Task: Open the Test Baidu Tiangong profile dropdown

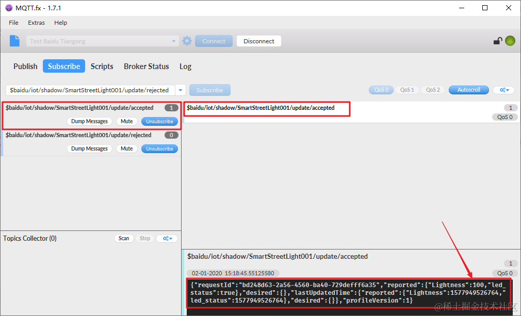Action: pyautogui.click(x=102, y=41)
